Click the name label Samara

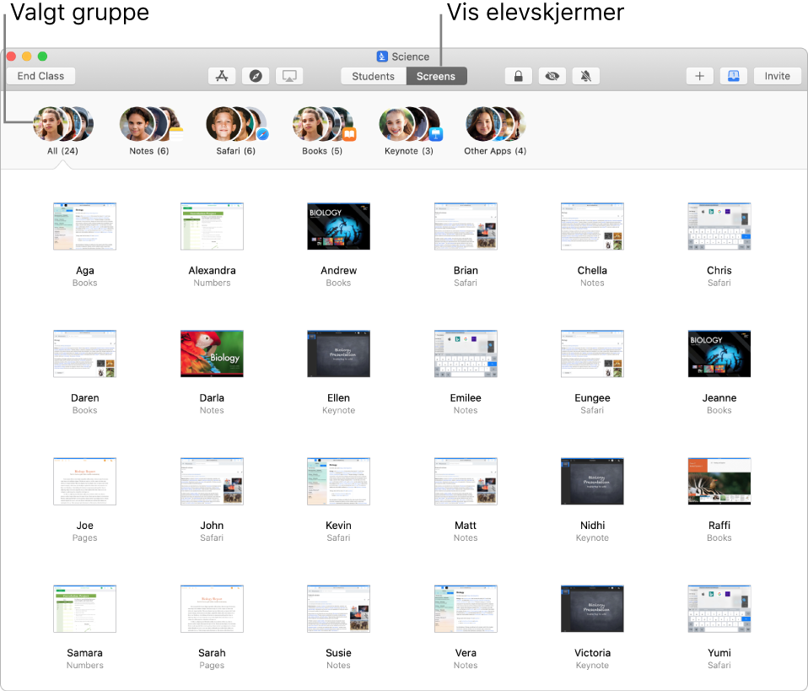85,653
